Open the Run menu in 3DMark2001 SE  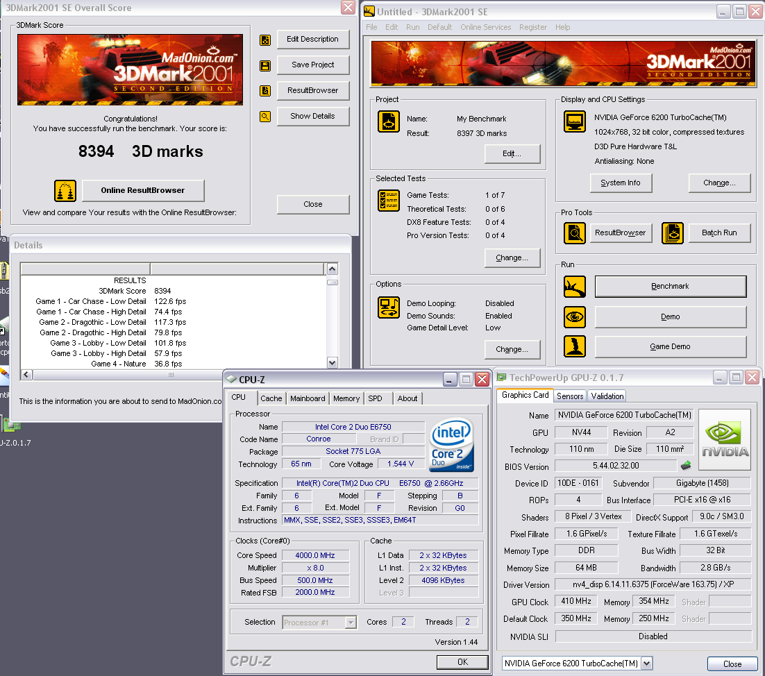[x=413, y=27]
